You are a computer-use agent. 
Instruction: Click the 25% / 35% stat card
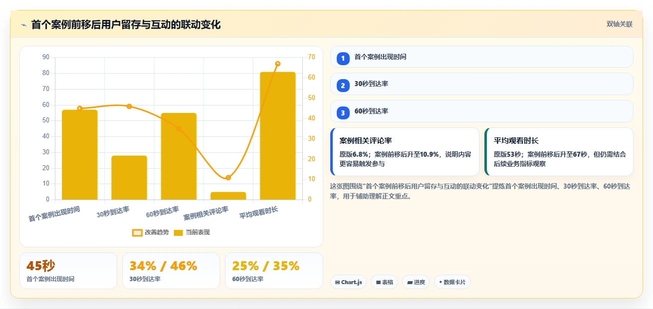[274, 271]
